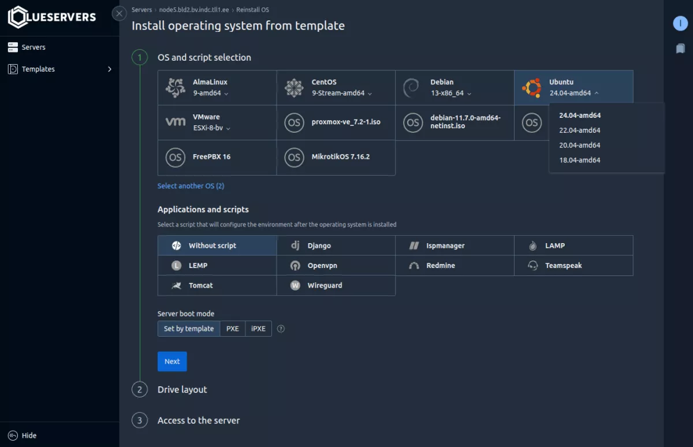Expand the Templates sidebar submenu arrow

pos(110,69)
